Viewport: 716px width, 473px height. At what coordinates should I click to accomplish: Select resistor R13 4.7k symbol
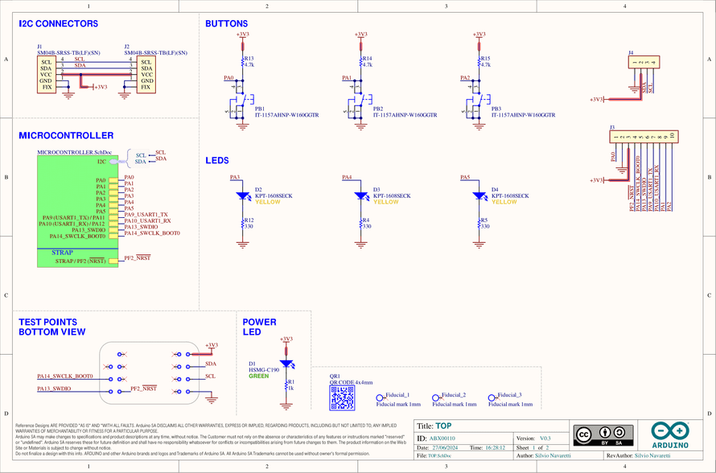point(243,60)
